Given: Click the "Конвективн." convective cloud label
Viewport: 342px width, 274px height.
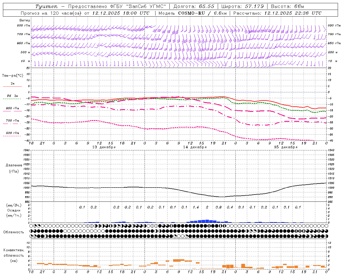Looking at the screenshot, I should 14,250.
